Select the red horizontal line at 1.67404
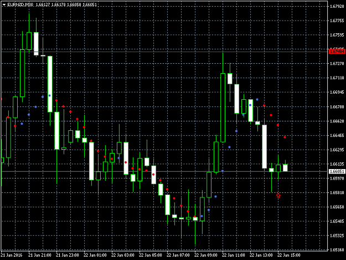The height and width of the screenshot is (260, 346). point(164,52)
